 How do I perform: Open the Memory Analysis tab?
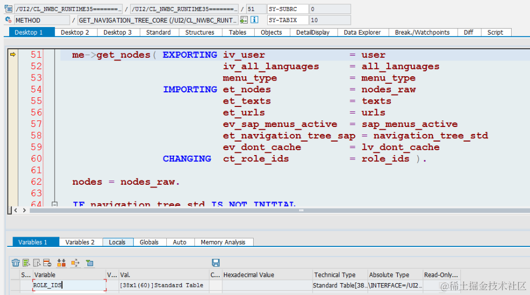coord(223,242)
